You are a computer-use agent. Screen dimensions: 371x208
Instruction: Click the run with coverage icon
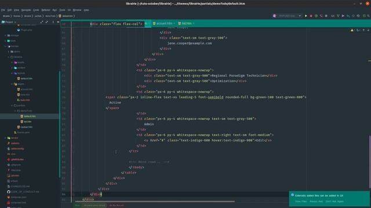pos(316,16)
